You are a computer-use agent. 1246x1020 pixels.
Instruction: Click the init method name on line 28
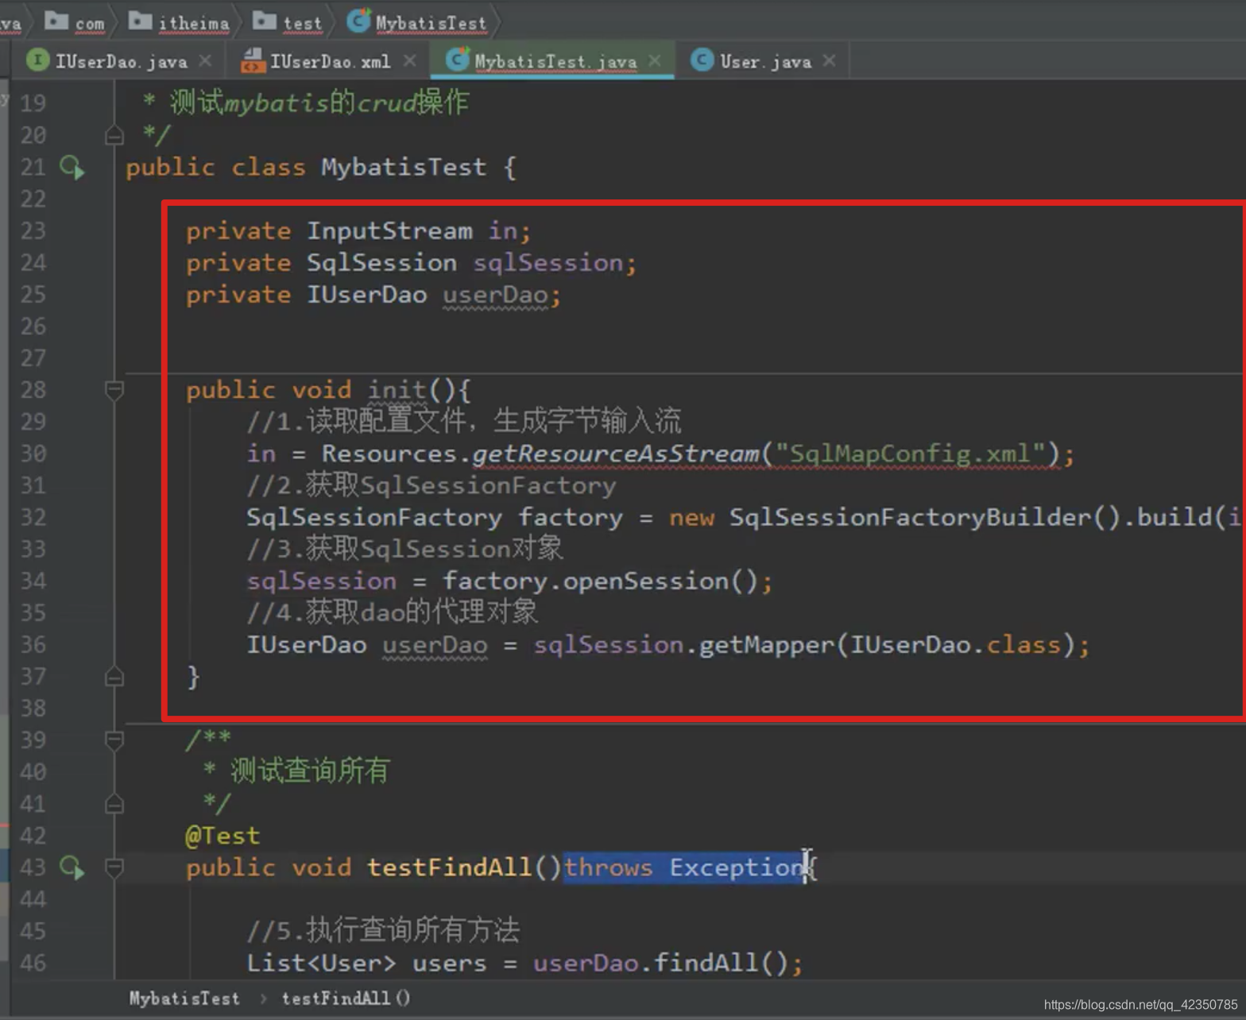coord(397,390)
